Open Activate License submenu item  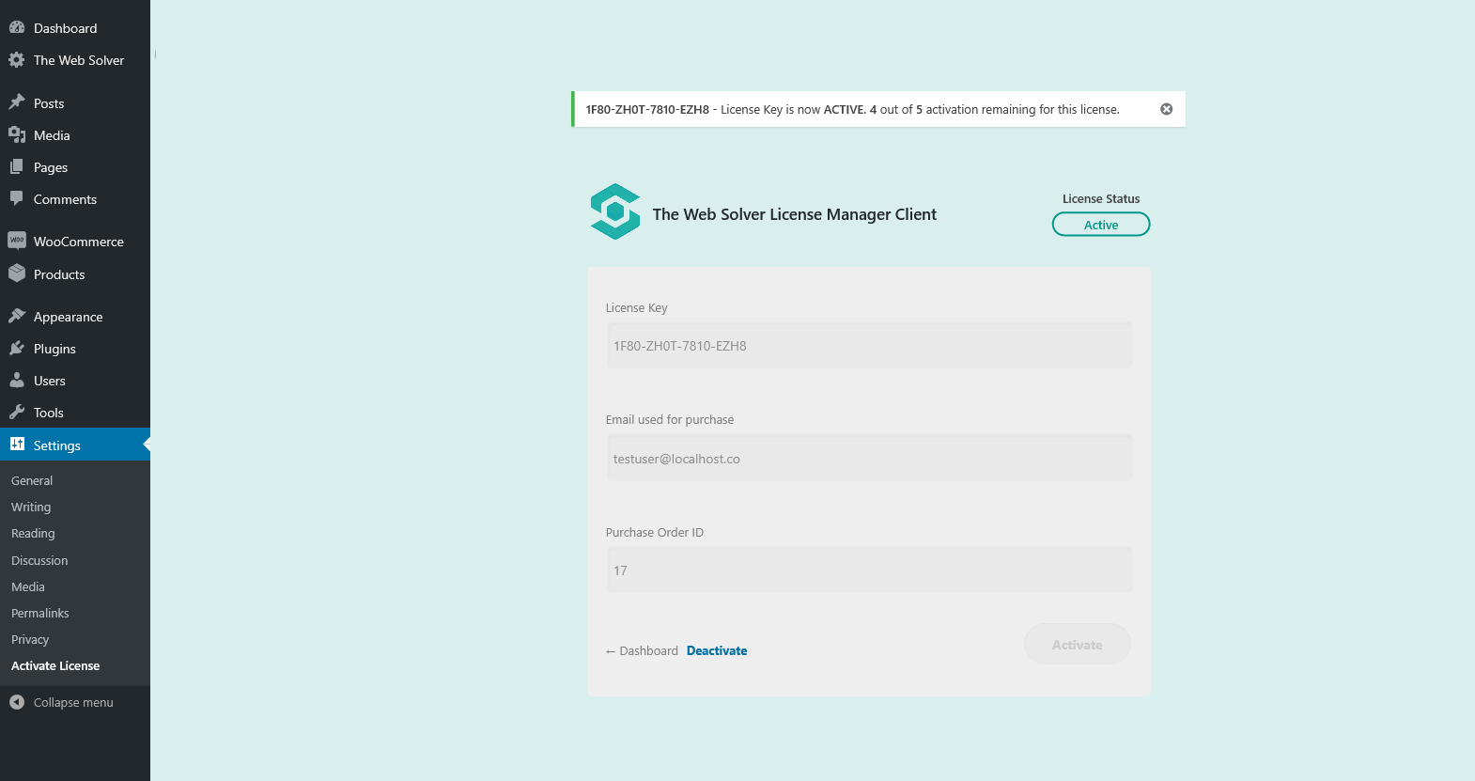pyautogui.click(x=55, y=665)
